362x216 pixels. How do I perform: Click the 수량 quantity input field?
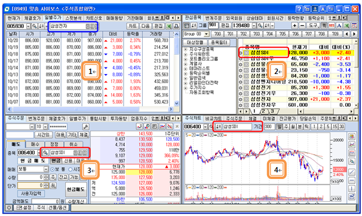click(x=30, y=177)
